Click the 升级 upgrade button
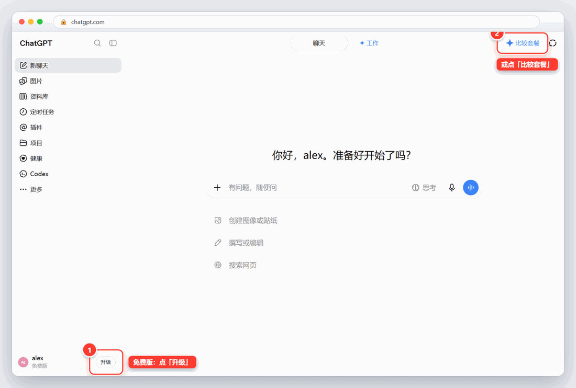 [106, 362]
